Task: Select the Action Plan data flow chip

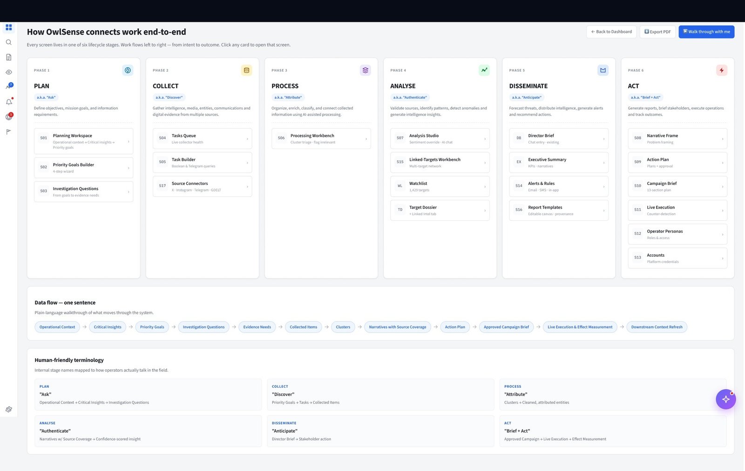Action: 455,327
